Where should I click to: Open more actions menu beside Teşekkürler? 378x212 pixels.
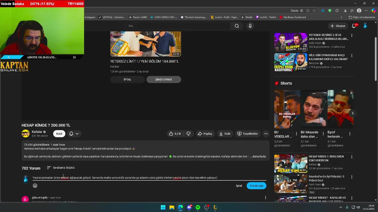pos(266,134)
